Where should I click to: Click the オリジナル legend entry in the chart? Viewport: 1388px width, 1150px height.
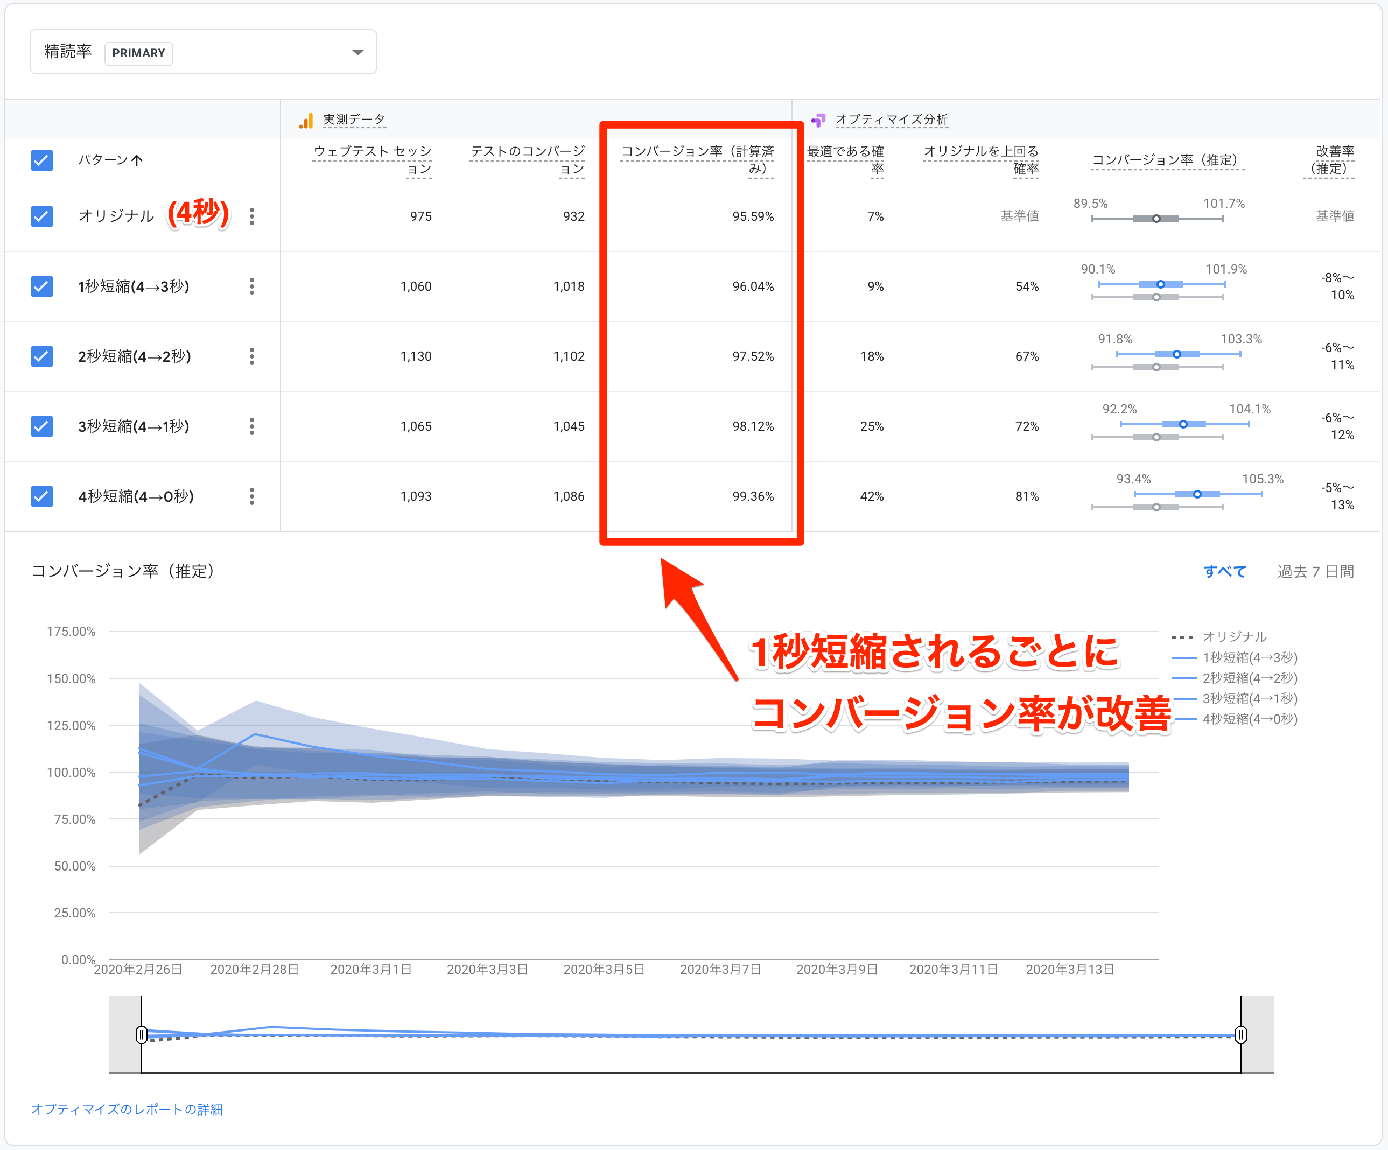coord(1219,636)
